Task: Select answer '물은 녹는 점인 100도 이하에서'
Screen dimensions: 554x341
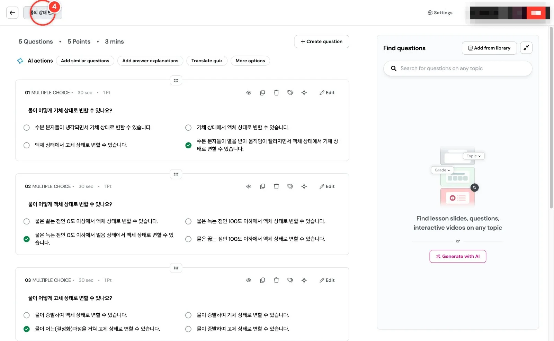Action: (188, 221)
